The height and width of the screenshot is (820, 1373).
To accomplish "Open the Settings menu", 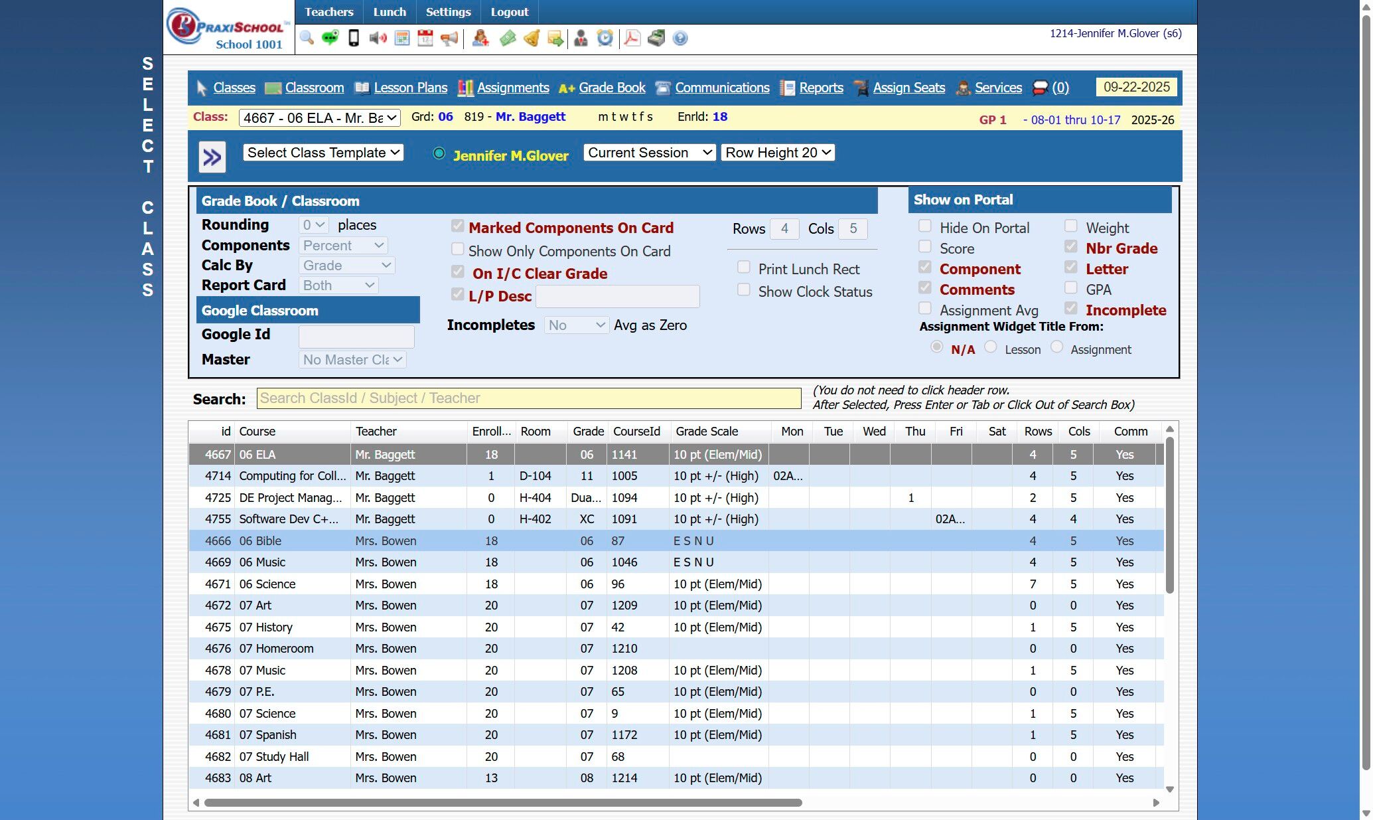I will click(448, 12).
